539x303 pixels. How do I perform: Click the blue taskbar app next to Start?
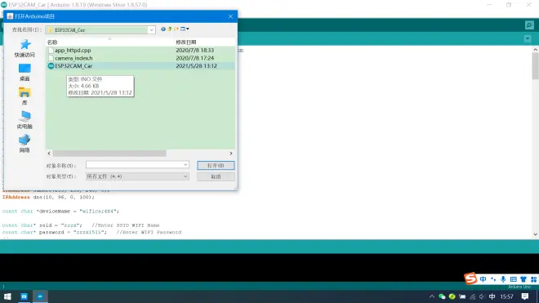click(24, 296)
